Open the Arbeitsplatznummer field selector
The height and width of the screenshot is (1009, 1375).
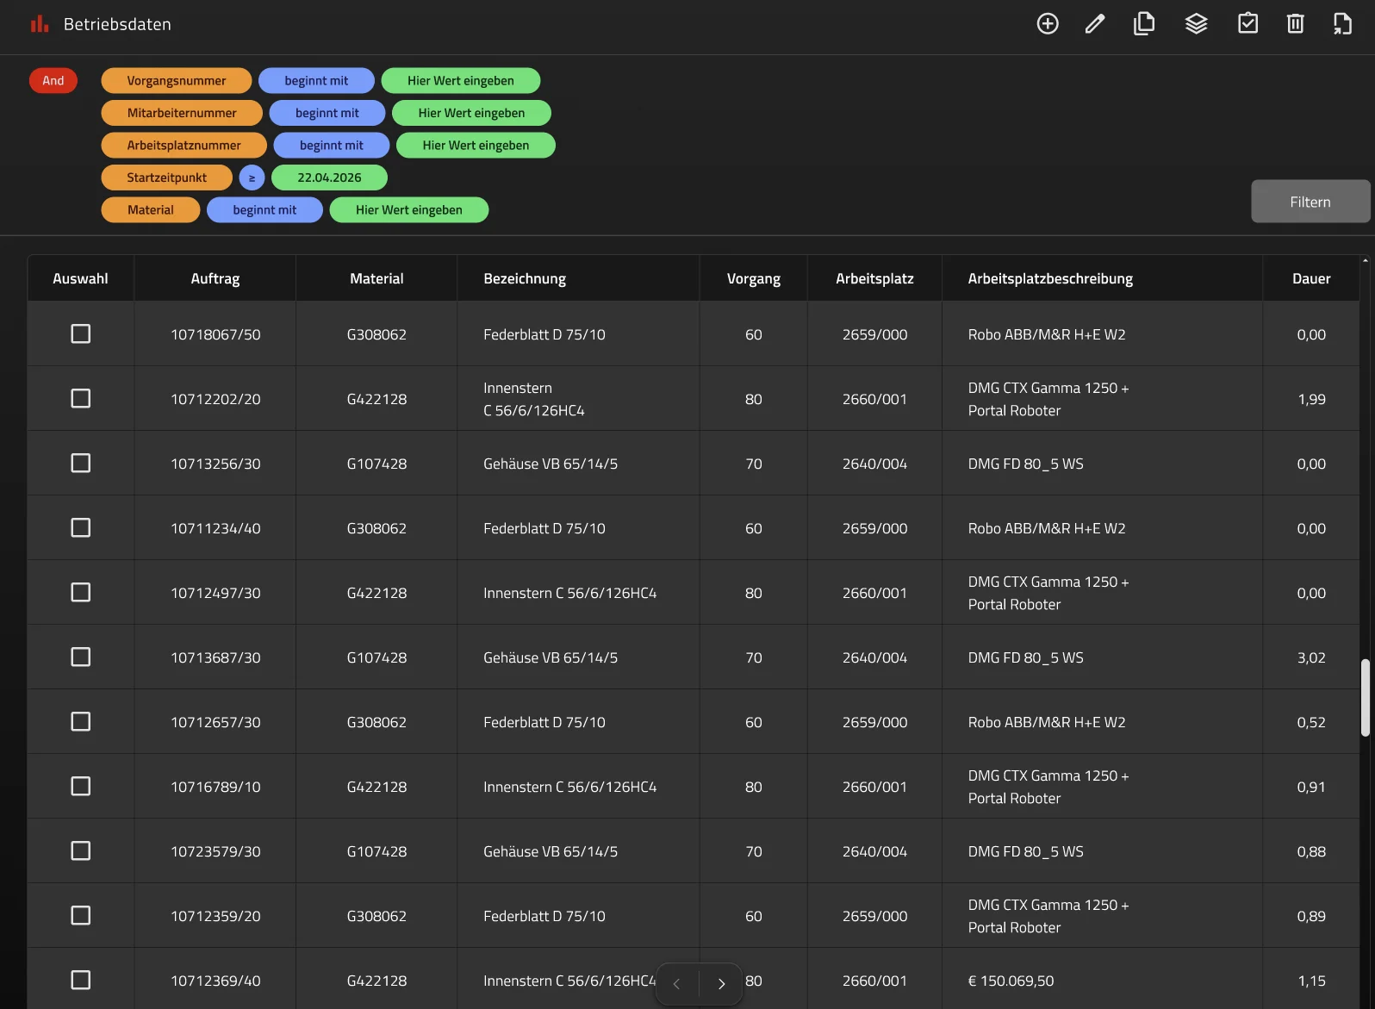(x=184, y=145)
